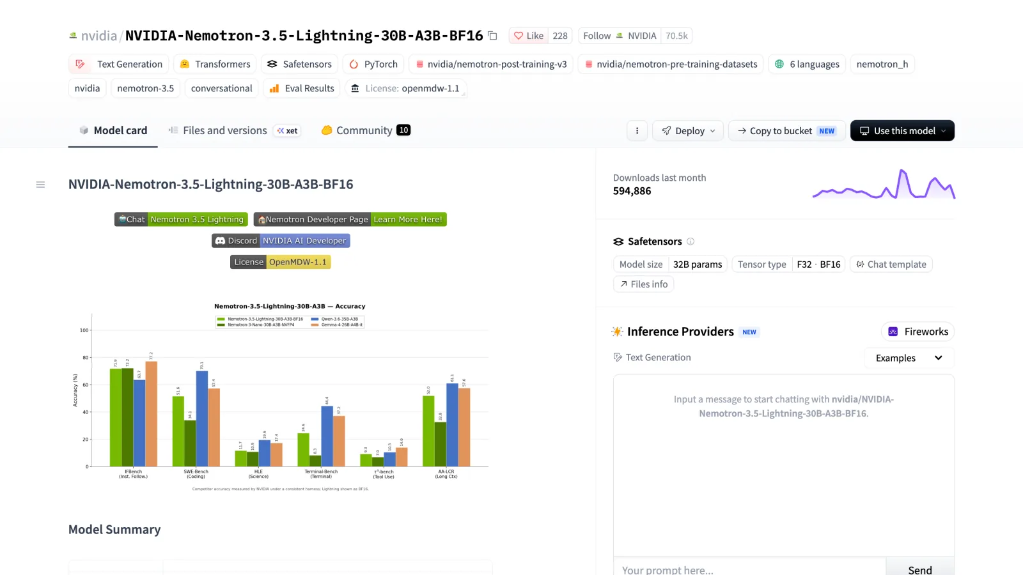Click the 228 likes count

pyautogui.click(x=560, y=36)
